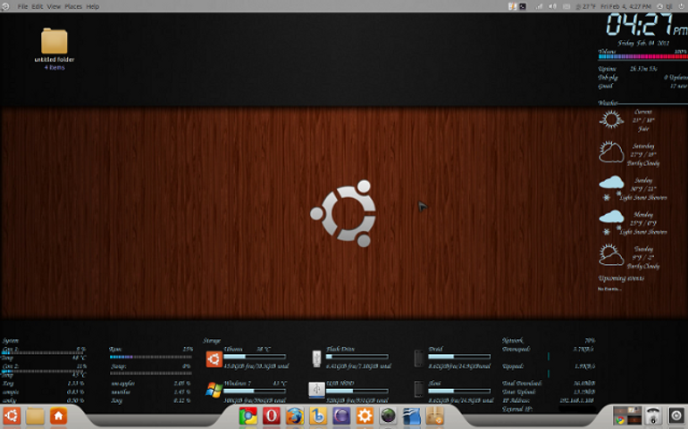Open the folder icon in the dock
688x429 pixels.
[x=35, y=416]
